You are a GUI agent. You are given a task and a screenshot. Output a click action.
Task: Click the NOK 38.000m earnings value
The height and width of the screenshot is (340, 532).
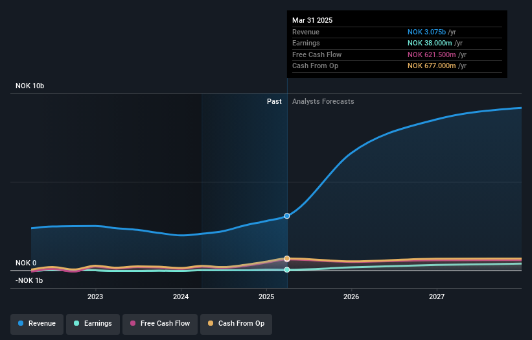(x=430, y=43)
